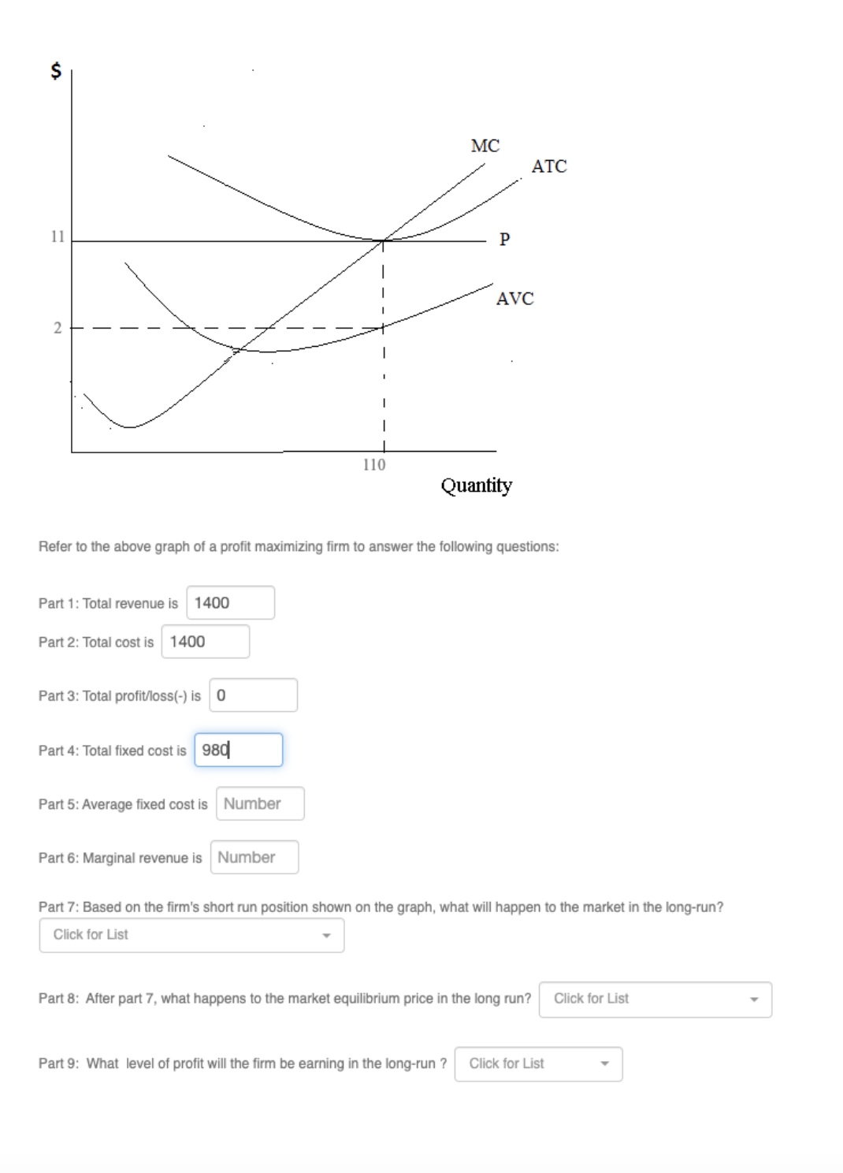This screenshot has width=843, height=1173.
Task: Click the Average fixed cost Number field
Action: pyautogui.click(x=260, y=803)
